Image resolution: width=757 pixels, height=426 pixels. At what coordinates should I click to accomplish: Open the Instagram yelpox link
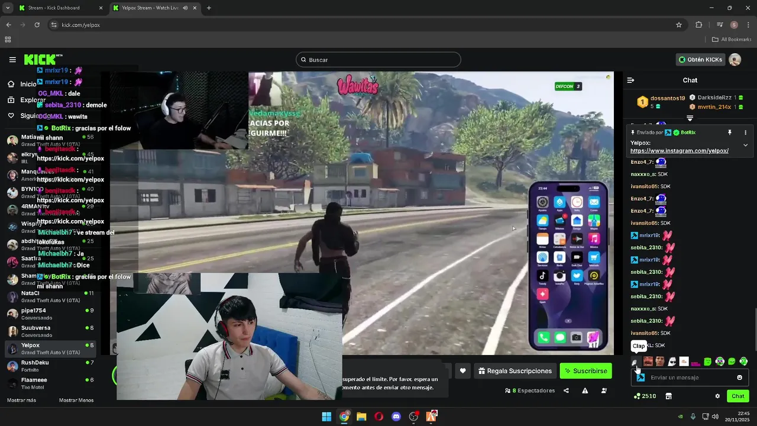[679, 151]
